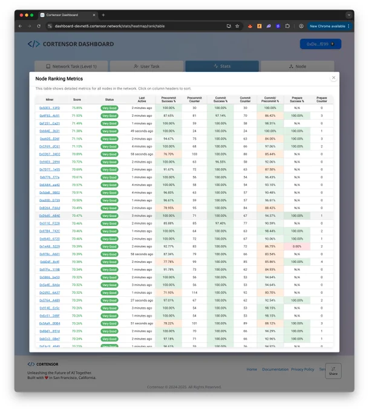Open the miner link with score 71.53%

click(50, 115)
